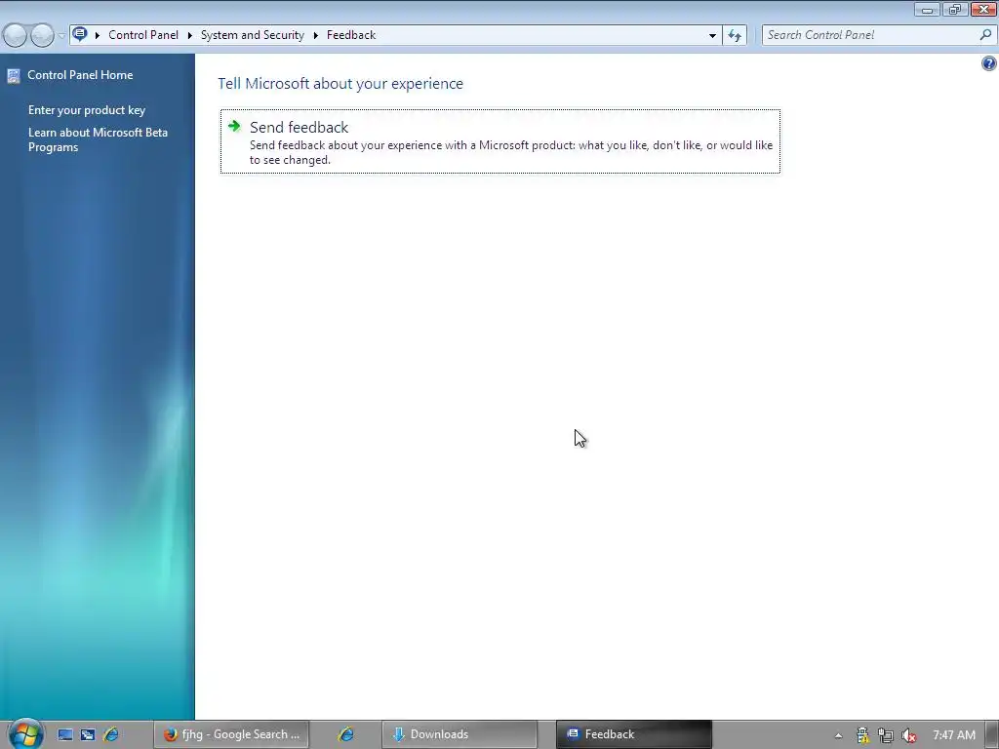
Task: Click the Feedback icon in address bar
Action: (80, 34)
